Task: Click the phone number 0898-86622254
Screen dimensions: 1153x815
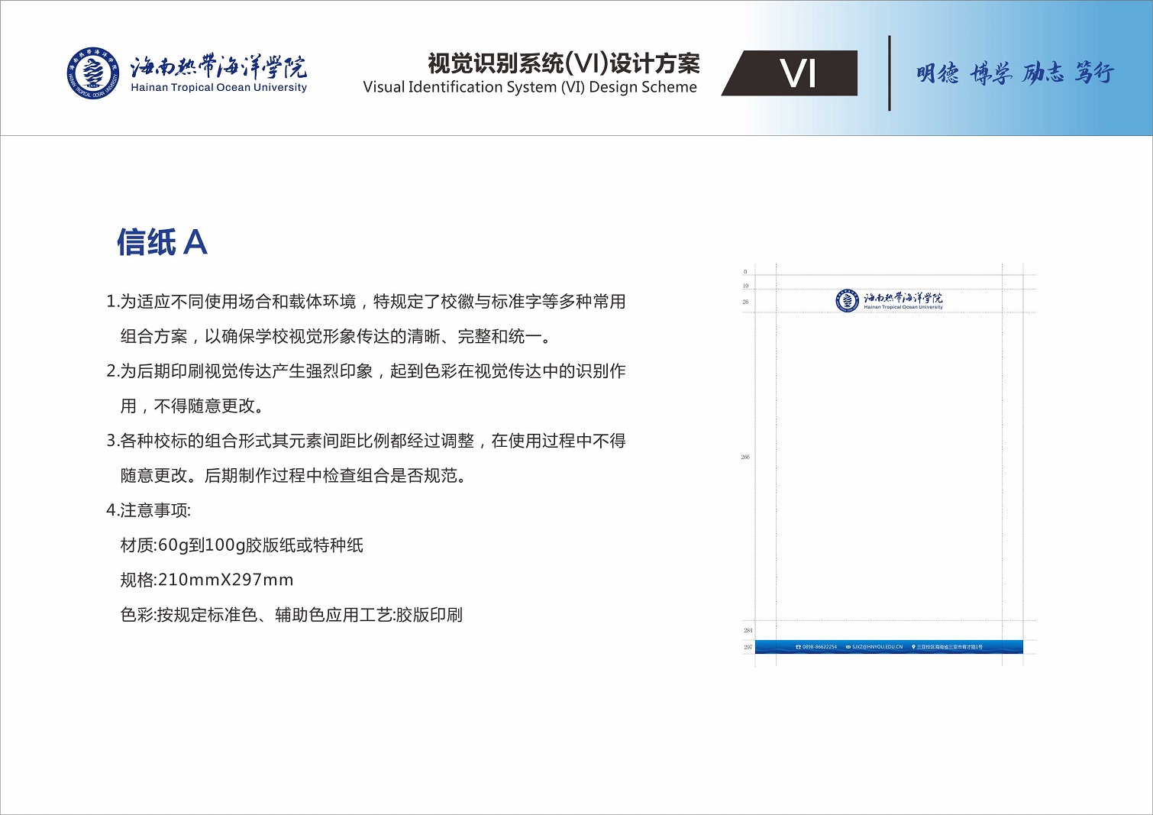Action: click(819, 647)
